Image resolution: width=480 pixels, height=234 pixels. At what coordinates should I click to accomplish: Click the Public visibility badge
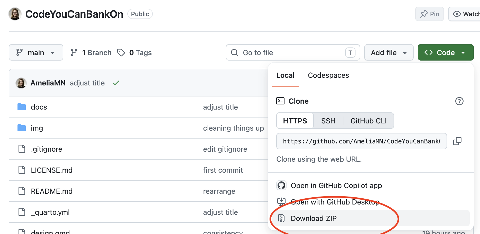[x=140, y=14]
